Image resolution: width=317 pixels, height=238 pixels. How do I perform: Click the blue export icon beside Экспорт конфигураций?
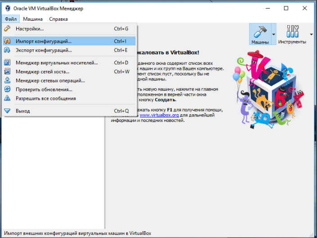[7, 50]
